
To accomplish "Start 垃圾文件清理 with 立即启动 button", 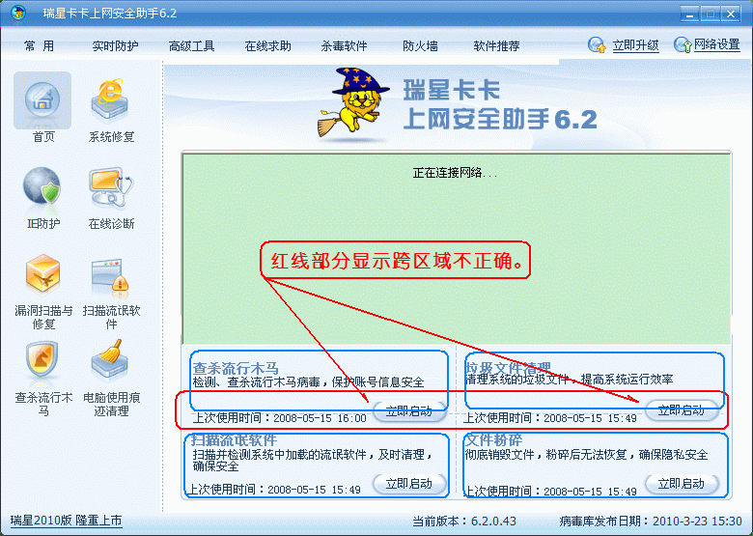I will (x=681, y=410).
